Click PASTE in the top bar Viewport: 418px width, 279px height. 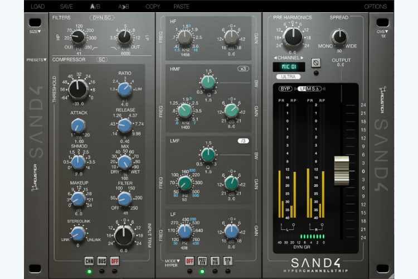181,6
